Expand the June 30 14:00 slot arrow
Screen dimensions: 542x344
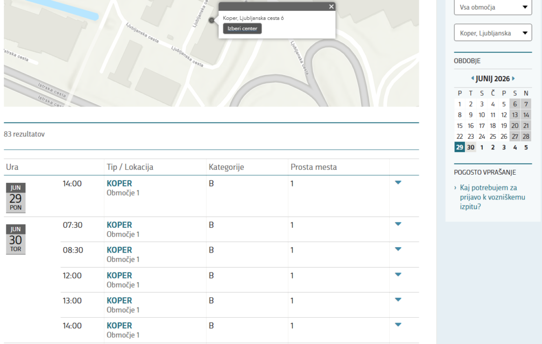398,325
